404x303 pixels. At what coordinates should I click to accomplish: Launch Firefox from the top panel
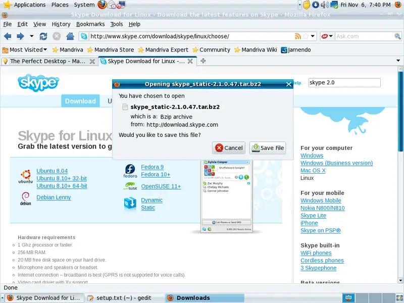point(102,5)
